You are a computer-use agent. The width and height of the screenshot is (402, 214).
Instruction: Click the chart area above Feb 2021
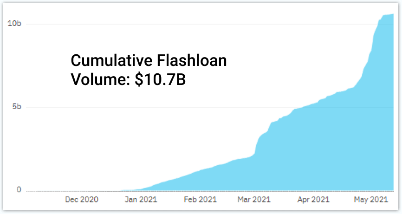point(201,182)
